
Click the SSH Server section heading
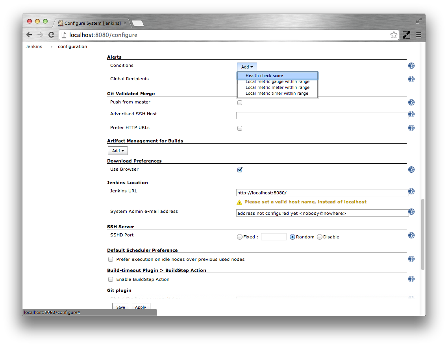pos(120,227)
